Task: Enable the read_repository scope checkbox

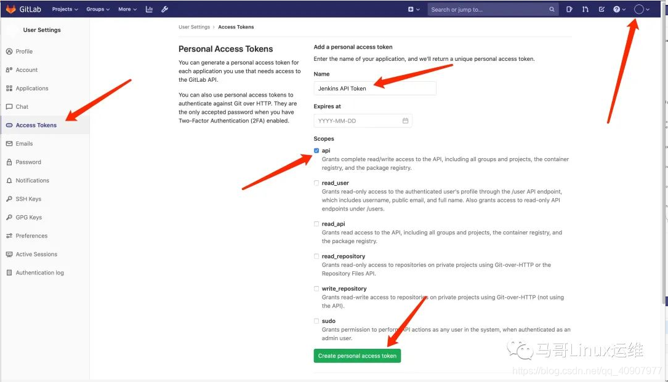Action: click(x=316, y=256)
